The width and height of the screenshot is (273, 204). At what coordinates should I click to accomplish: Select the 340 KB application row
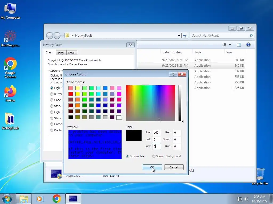(191, 66)
